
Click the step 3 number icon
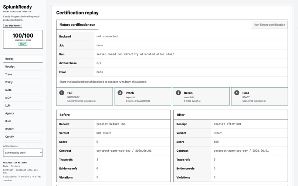pos(179,93)
